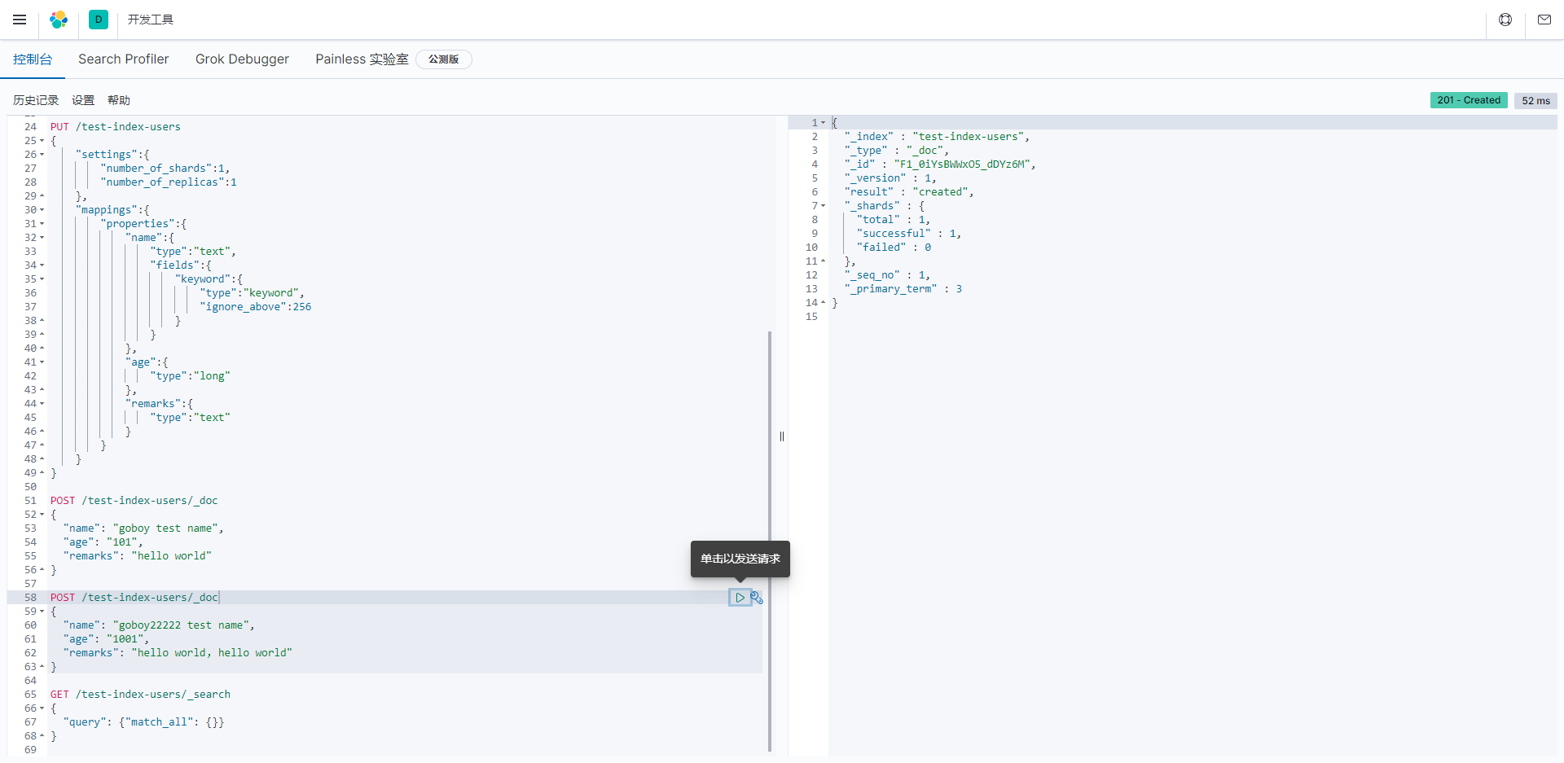Collapse the request body at line 25
The width and height of the screenshot is (1564, 763).
point(42,141)
